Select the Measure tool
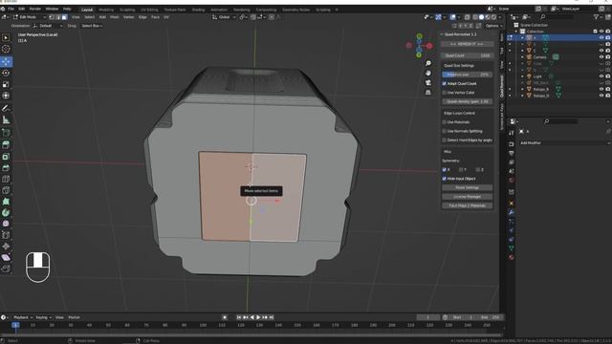This screenshot has height=344, width=612. coord(6,120)
